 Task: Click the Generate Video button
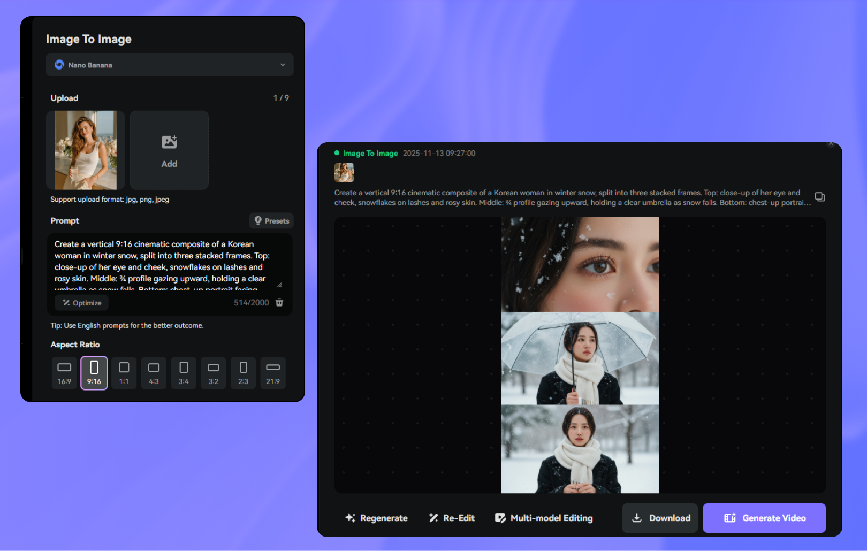click(x=764, y=518)
